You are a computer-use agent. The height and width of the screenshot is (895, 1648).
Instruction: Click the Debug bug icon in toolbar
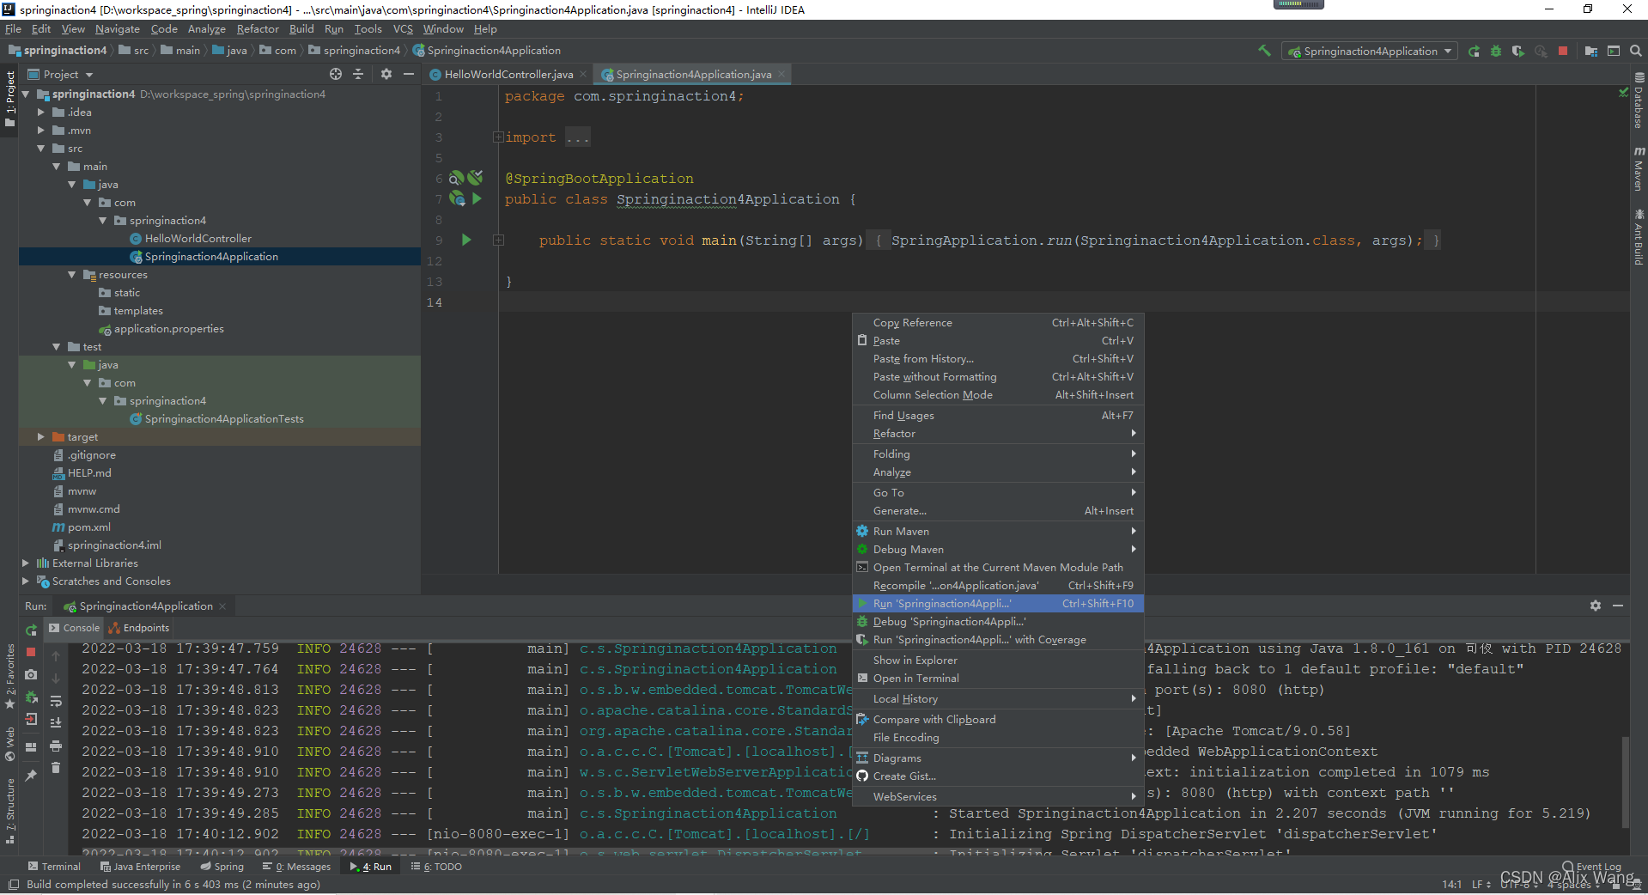pos(1496,51)
